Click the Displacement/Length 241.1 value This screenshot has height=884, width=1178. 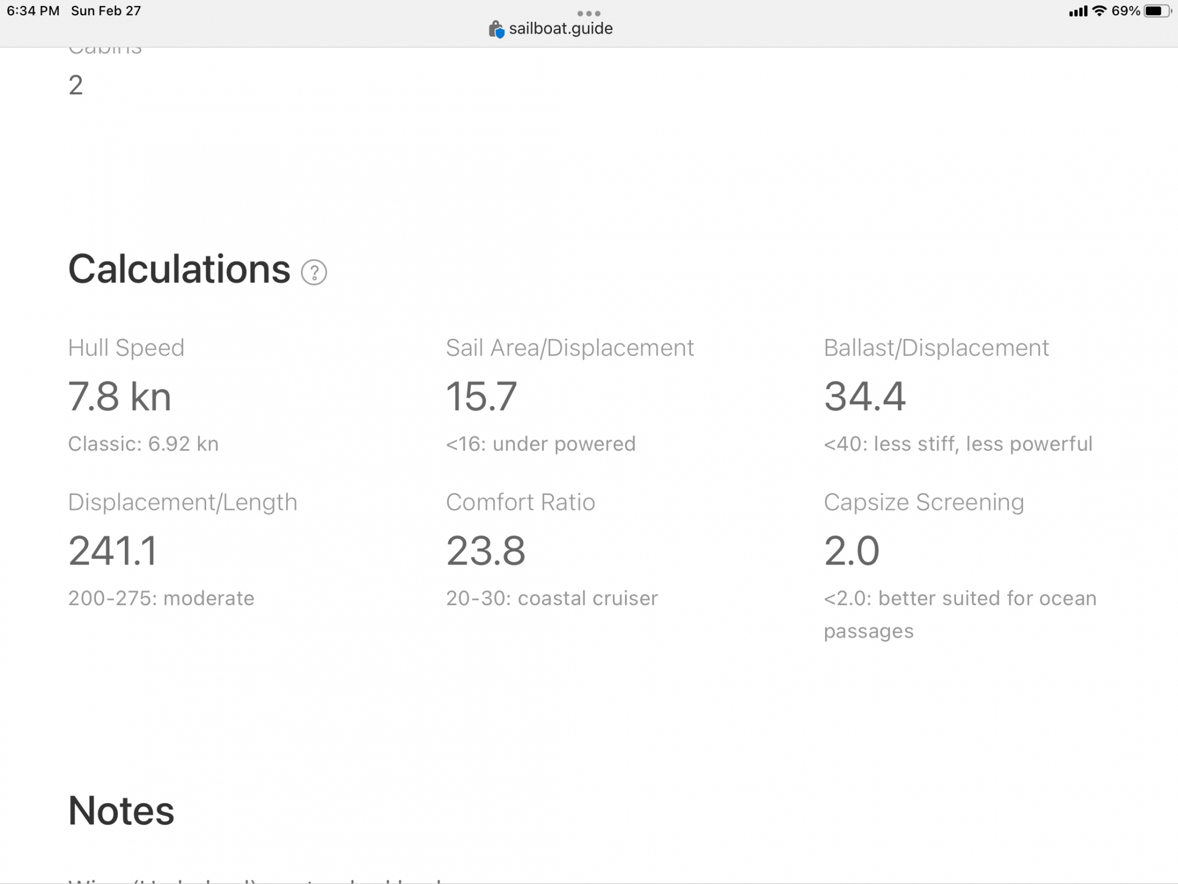(113, 551)
